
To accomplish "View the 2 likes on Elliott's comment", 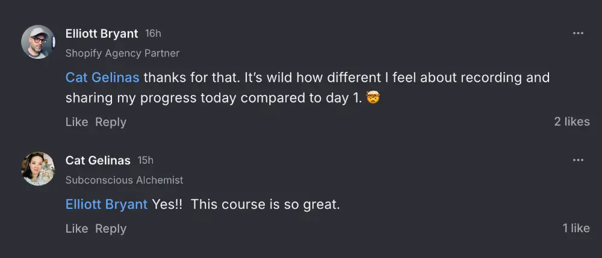I will 572,122.
